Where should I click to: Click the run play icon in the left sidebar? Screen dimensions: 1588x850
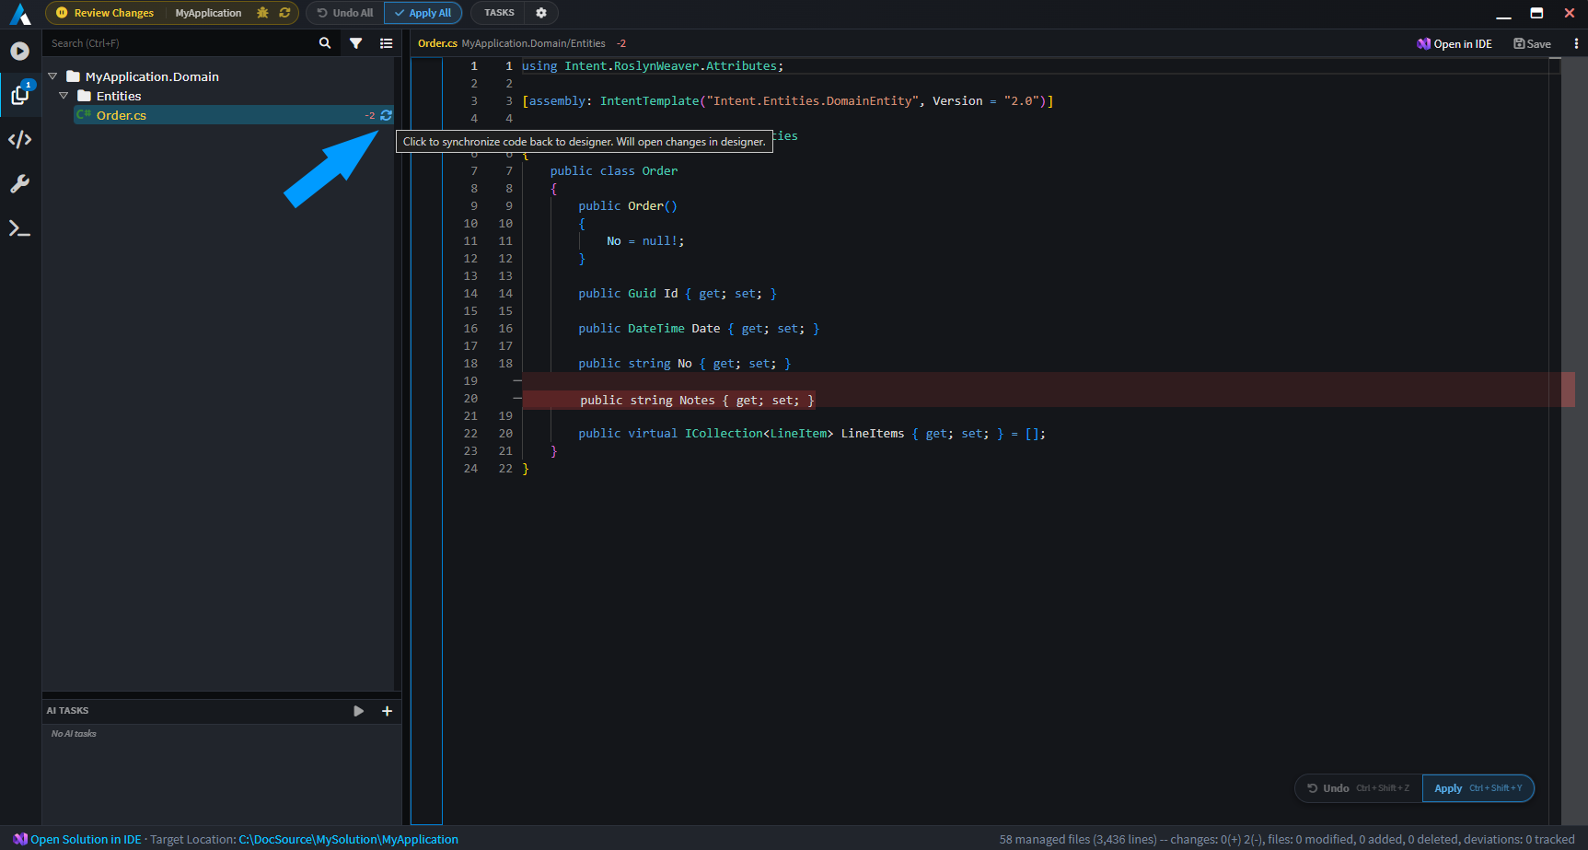[x=20, y=51]
